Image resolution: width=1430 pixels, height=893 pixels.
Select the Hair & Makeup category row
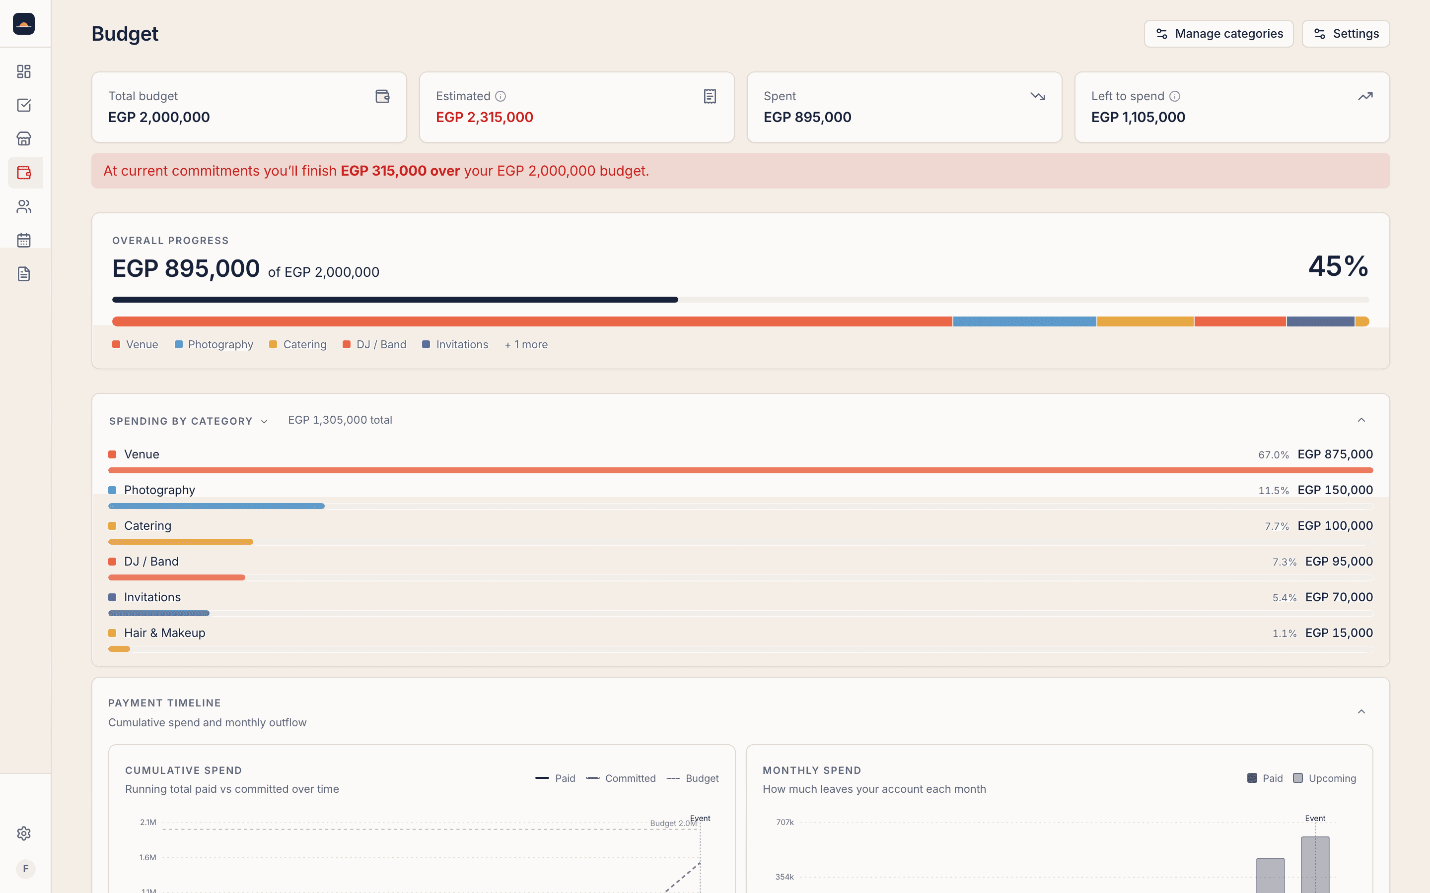(x=740, y=639)
